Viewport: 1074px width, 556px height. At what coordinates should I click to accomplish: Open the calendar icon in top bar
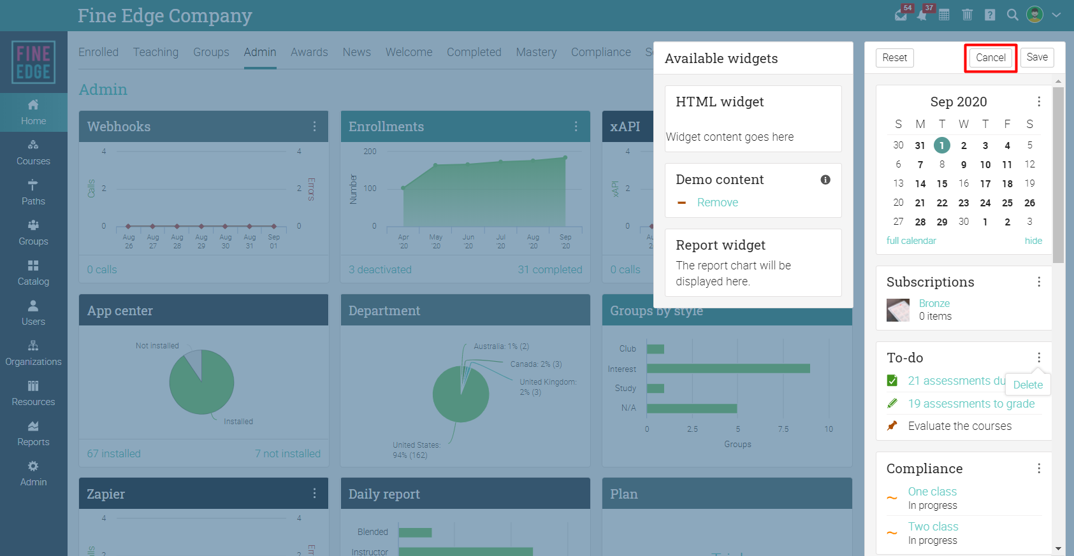coord(944,15)
